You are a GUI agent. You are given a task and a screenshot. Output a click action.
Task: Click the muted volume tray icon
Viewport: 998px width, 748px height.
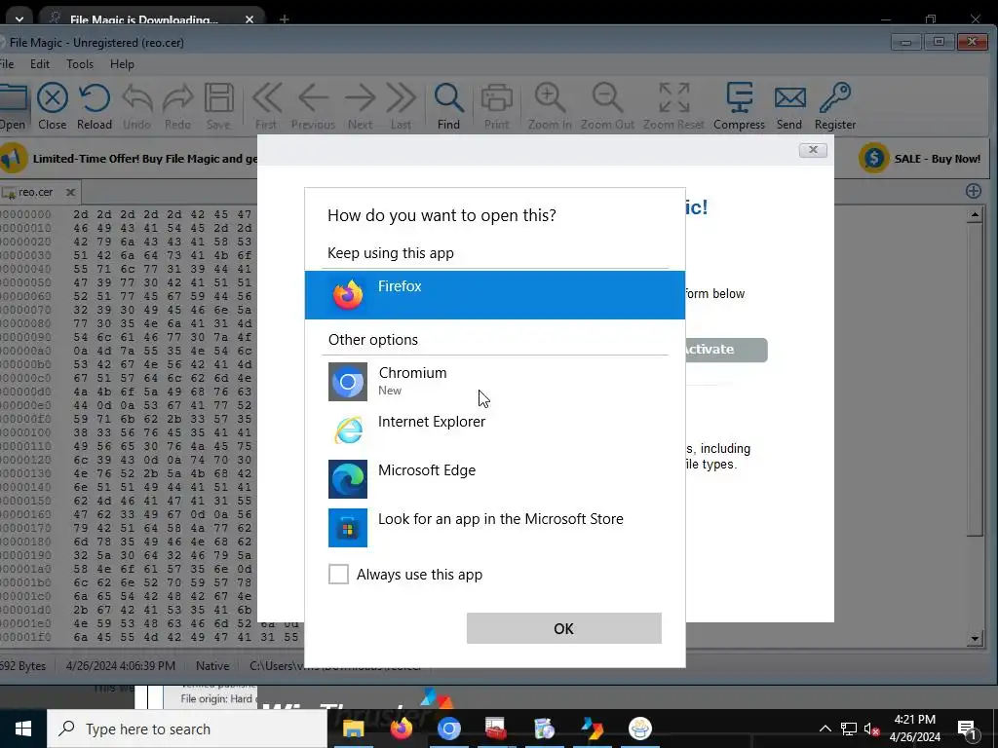(871, 729)
